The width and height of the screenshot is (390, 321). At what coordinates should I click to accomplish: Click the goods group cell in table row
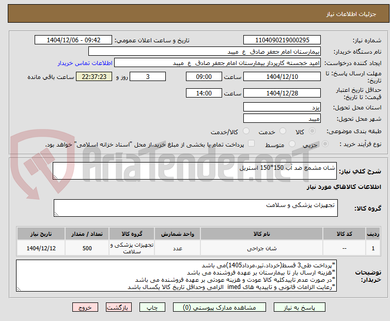[132, 248]
